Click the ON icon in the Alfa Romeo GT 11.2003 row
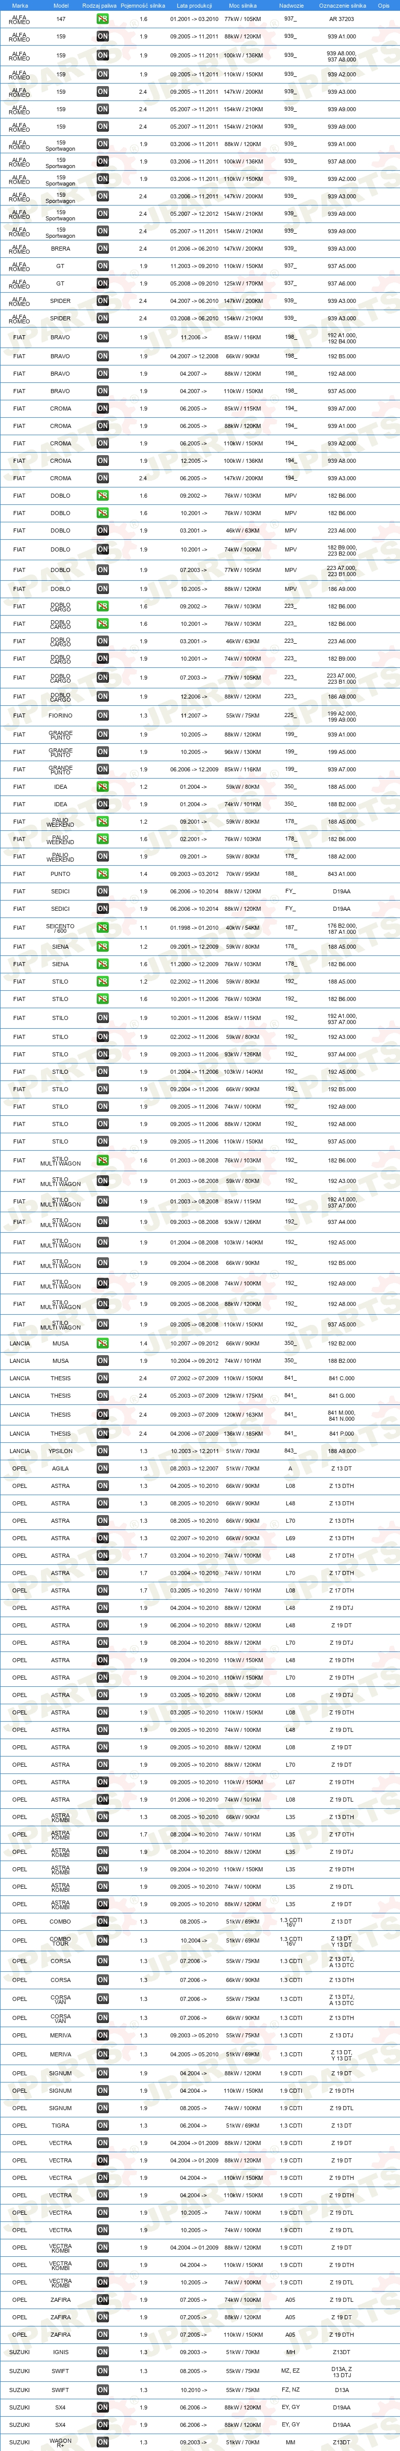Viewport: 400px width, 2451px height. [x=103, y=267]
